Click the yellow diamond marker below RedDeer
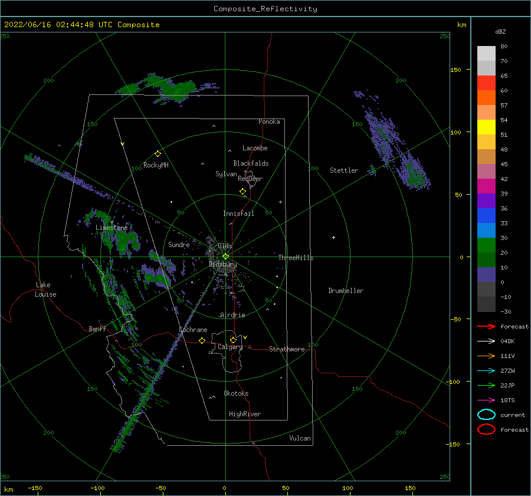The image size is (531, 496). click(x=242, y=191)
